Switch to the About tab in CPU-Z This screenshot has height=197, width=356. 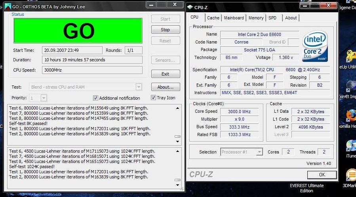[291, 18]
